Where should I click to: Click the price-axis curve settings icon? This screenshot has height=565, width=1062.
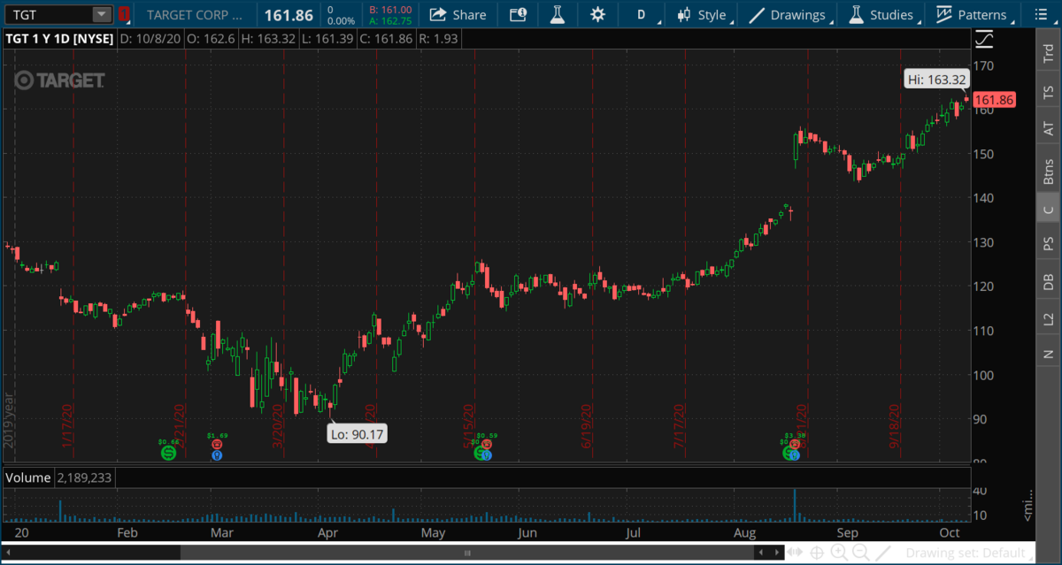pos(984,39)
